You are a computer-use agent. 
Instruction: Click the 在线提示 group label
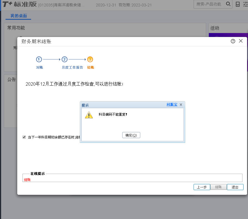[38, 174]
